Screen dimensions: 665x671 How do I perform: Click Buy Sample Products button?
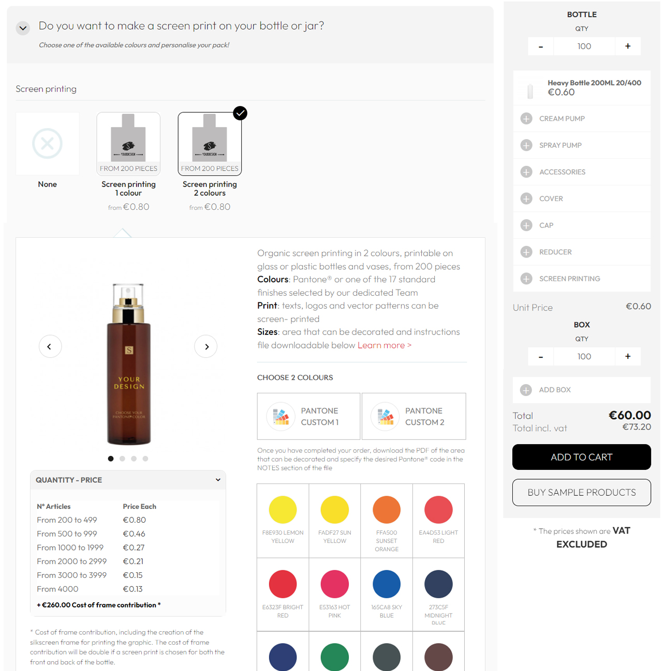point(582,493)
